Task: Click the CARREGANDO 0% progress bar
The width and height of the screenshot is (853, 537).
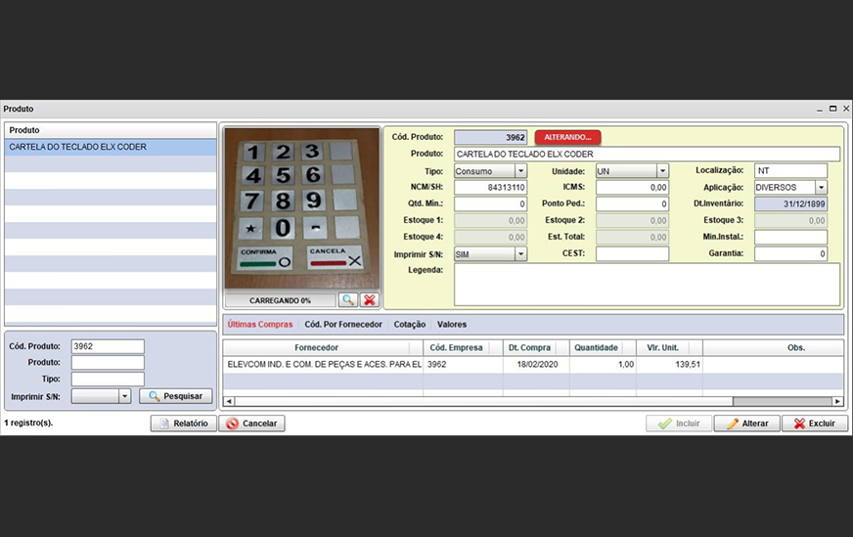Action: pyautogui.click(x=280, y=300)
